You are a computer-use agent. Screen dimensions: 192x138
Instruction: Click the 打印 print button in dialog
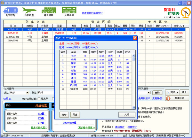click(x=64, y=114)
